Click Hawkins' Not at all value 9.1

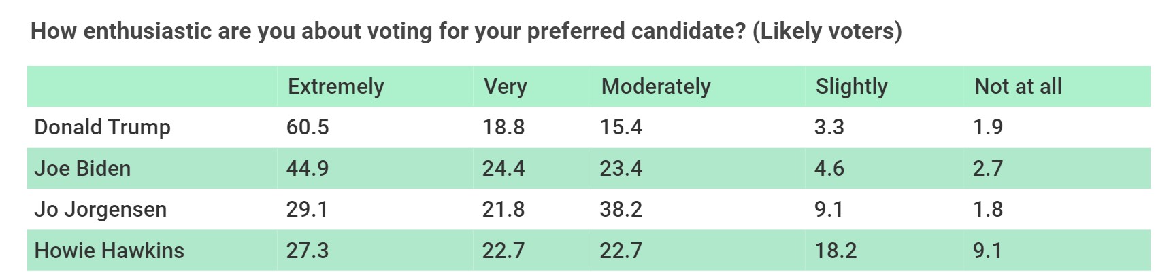click(987, 251)
